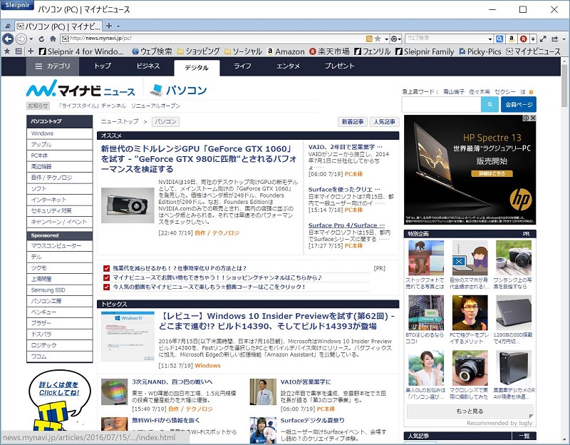Open the rendering engine switcher dropdown
The width and height of the screenshot is (570, 445).
(396, 39)
